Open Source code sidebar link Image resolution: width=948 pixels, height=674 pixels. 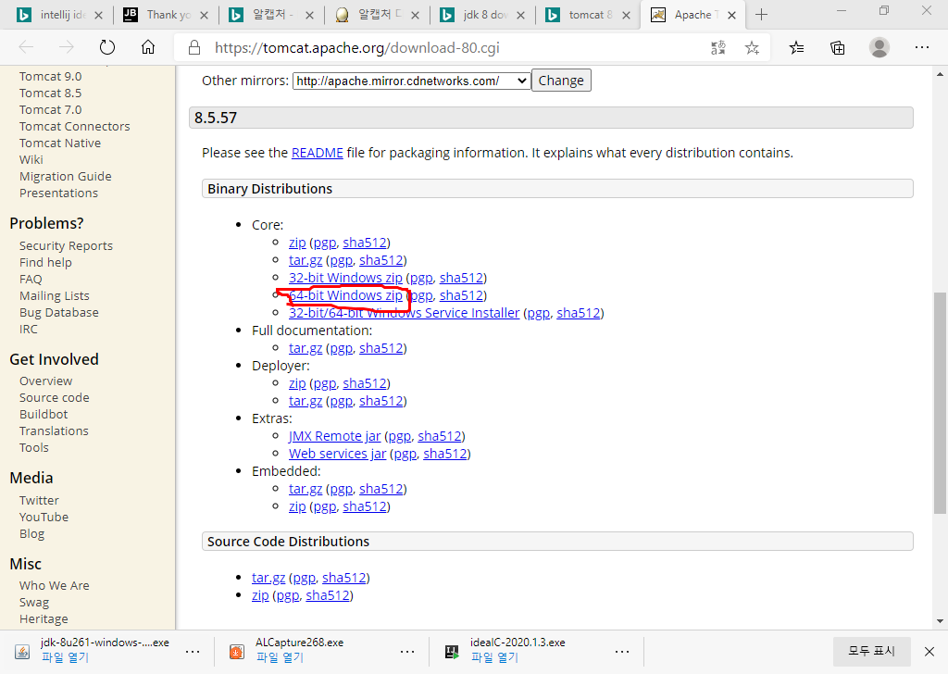55,398
